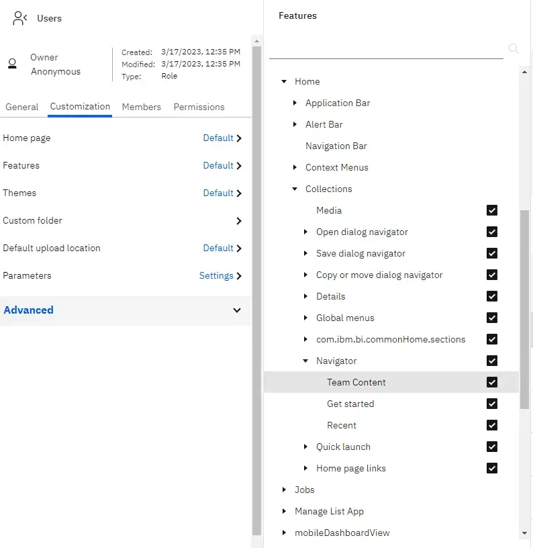Click the Advanced section heading

[29, 310]
